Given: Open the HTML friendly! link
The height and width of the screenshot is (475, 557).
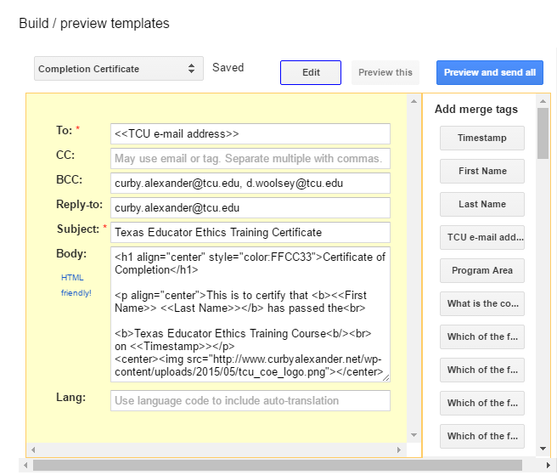Looking at the screenshot, I should [76, 286].
